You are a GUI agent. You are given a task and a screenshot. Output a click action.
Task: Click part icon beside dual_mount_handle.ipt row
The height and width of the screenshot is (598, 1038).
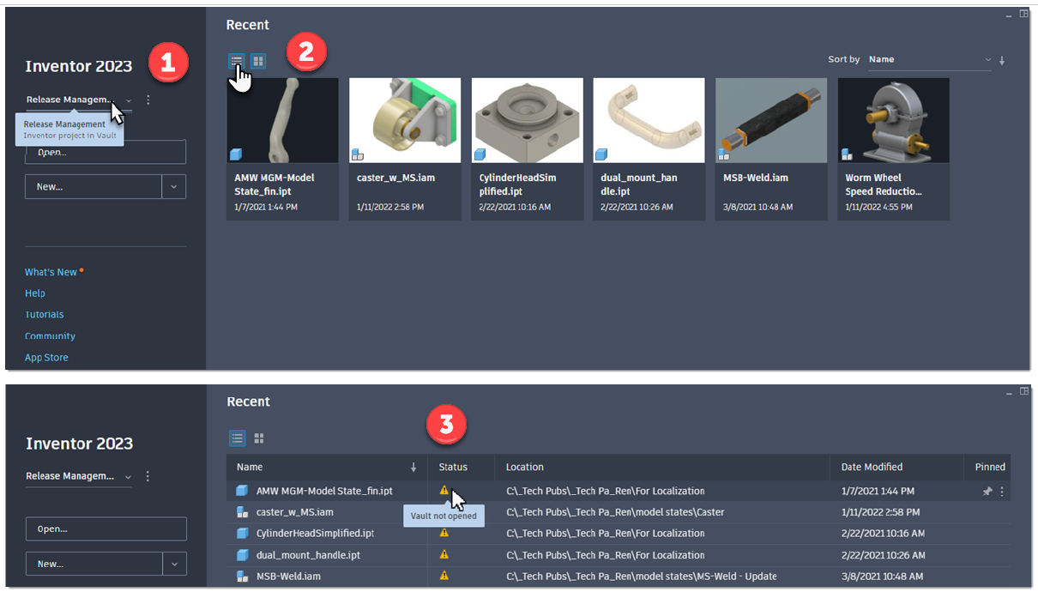[243, 555]
